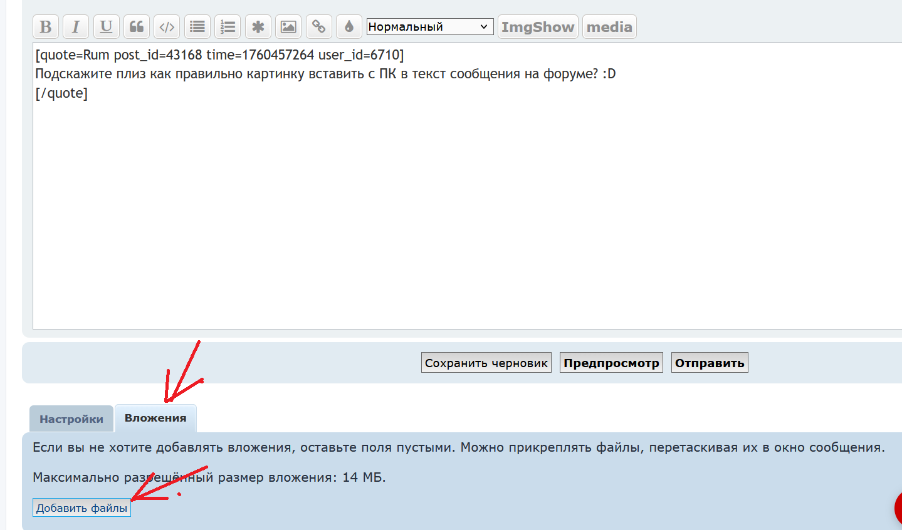The width and height of the screenshot is (902, 530).
Task: Click the Добавить файлы button
Action: pos(81,508)
